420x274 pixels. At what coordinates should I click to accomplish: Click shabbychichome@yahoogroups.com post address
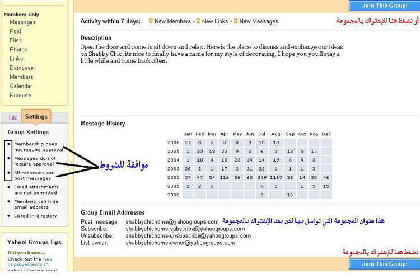171,222
